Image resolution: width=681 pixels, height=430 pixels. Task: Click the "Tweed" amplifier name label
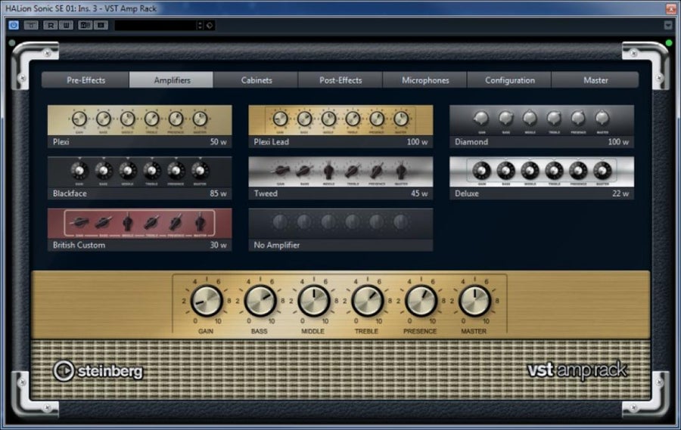pos(266,193)
